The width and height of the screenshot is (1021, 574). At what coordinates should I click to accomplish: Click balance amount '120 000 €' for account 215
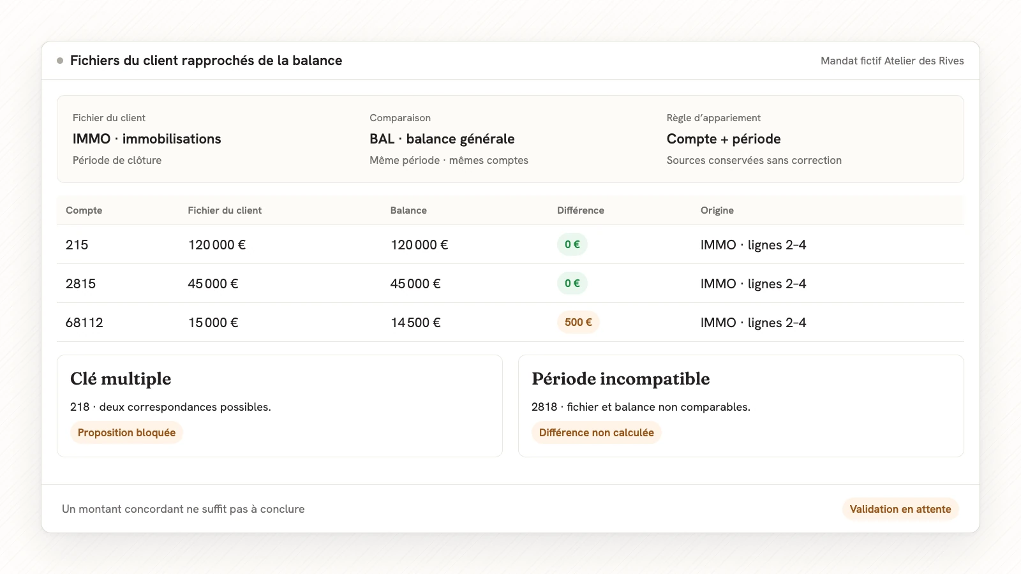click(x=419, y=245)
